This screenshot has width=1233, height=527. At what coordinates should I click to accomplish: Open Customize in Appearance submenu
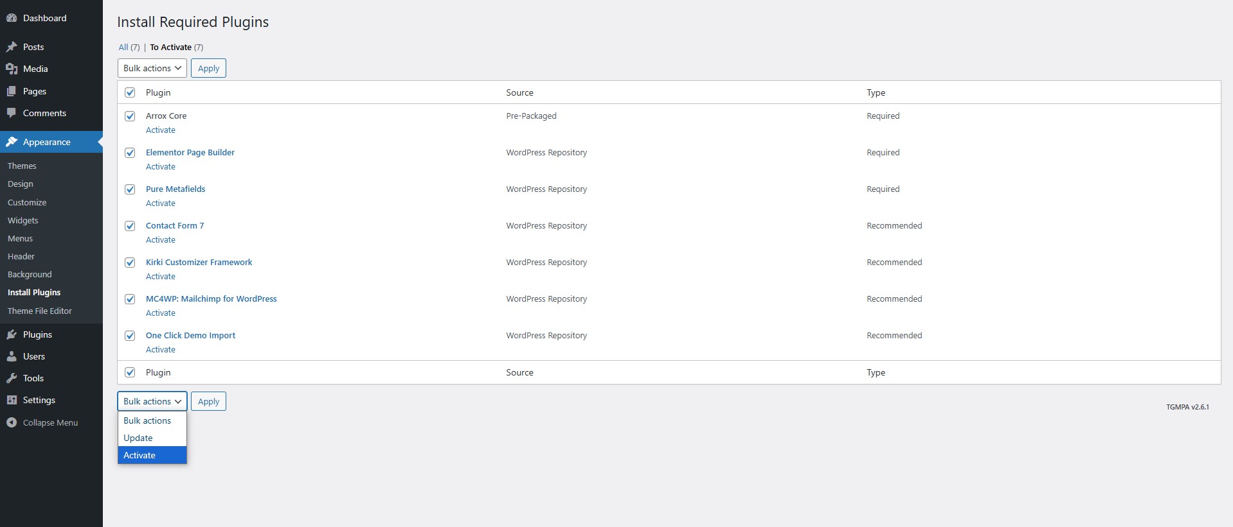(27, 202)
